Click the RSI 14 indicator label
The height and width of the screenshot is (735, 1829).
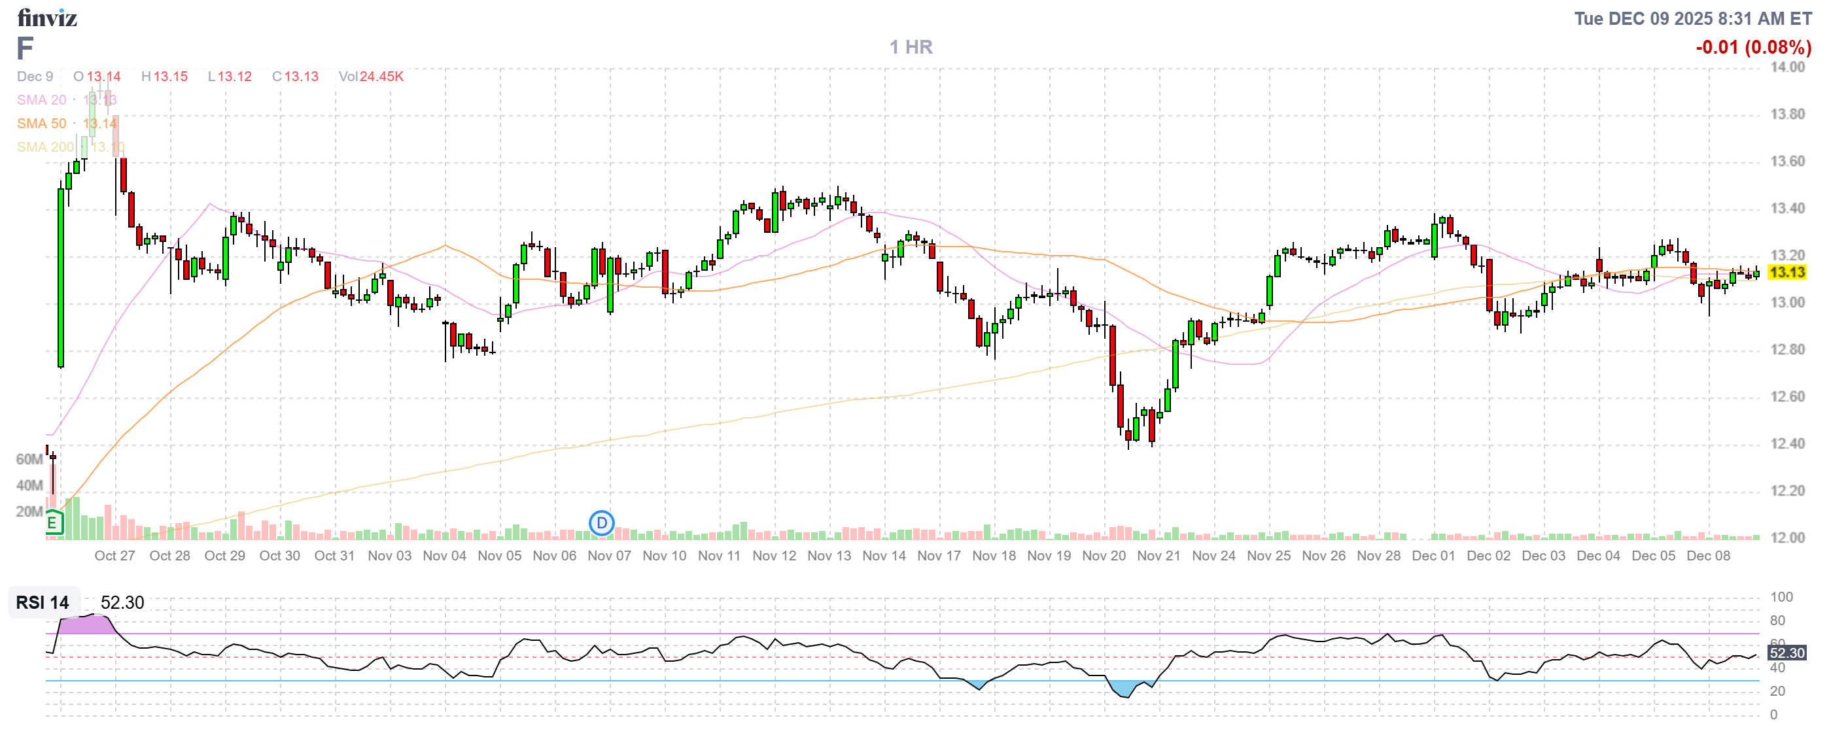43,602
